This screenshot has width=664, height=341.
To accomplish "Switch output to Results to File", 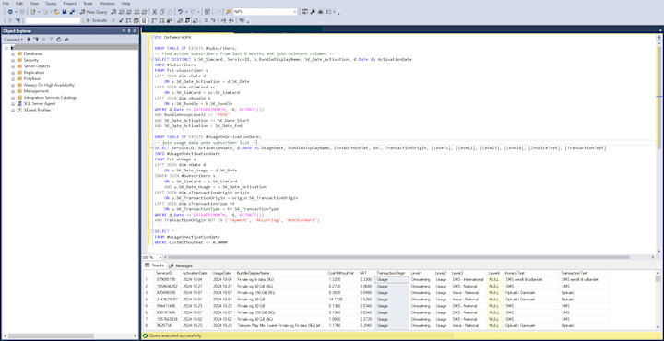I will pyautogui.click(x=196, y=20).
